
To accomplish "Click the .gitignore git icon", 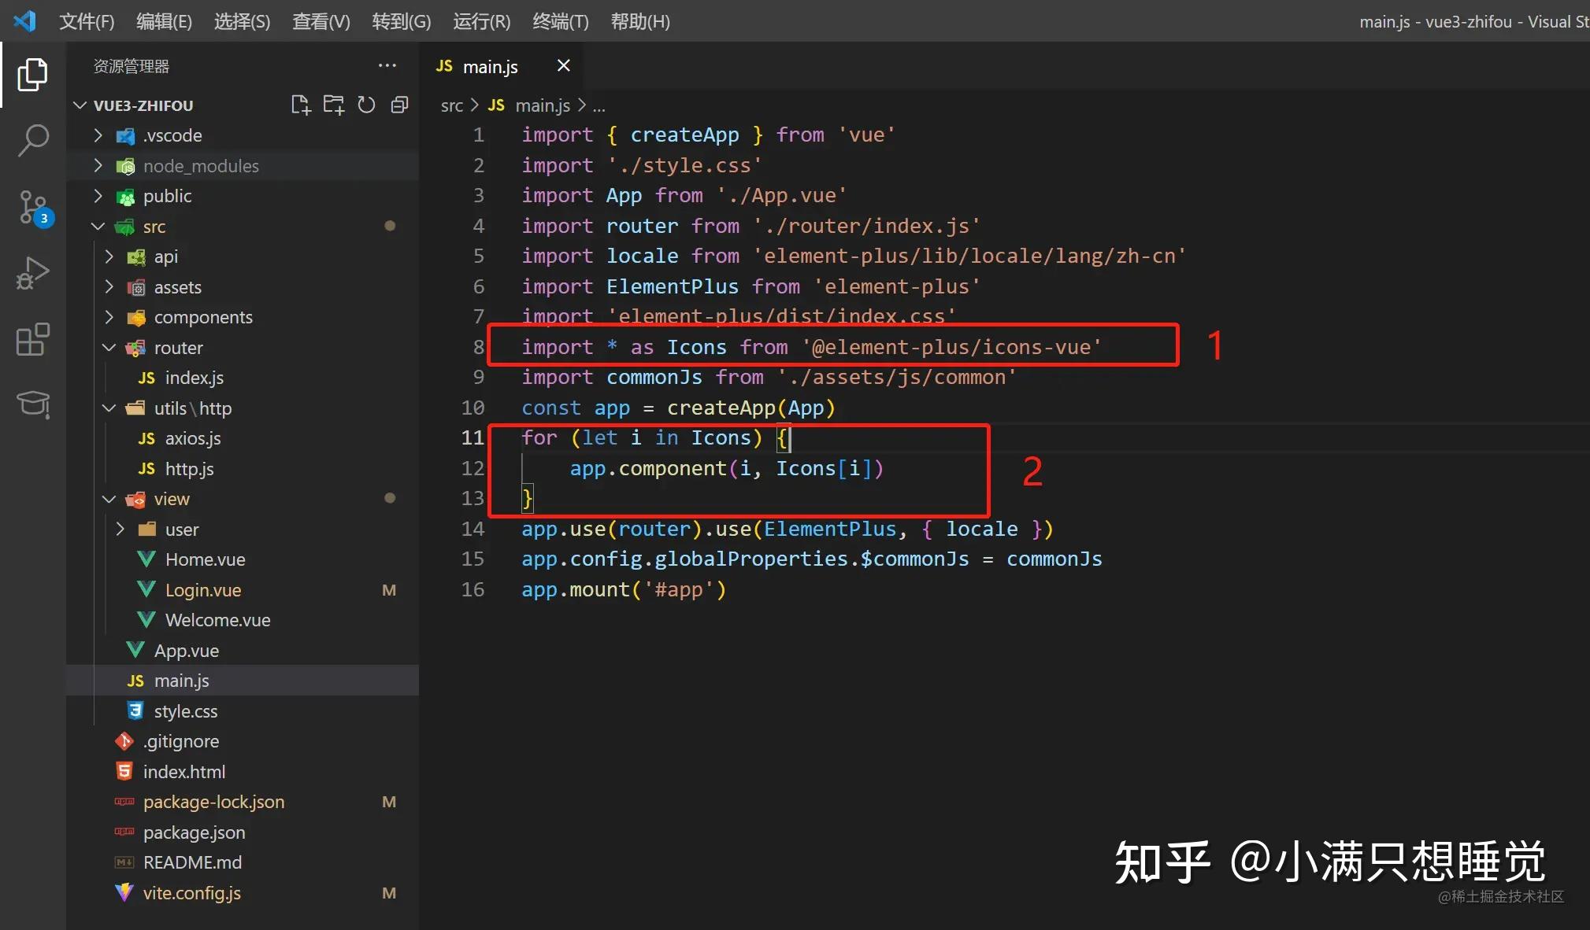I will click(124, 741).
